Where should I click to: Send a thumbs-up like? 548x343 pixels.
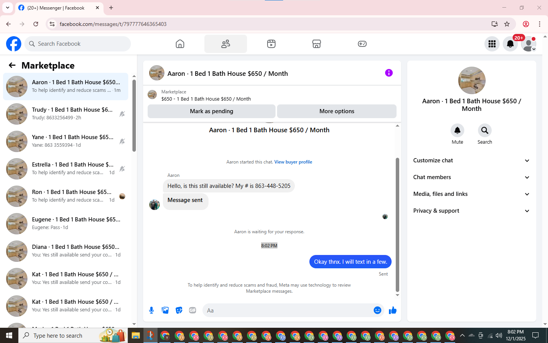pyautogui.click(x=393, y=310)
